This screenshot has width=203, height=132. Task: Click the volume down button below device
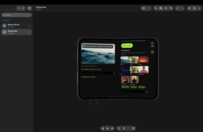[x=97, y=103]
